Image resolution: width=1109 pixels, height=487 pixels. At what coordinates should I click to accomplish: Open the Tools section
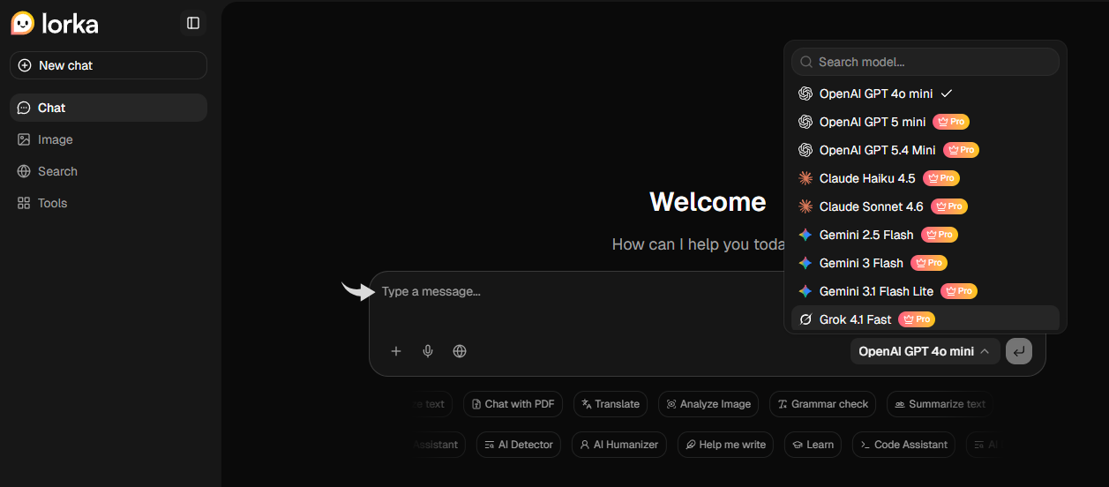click(x=109, y=203)
